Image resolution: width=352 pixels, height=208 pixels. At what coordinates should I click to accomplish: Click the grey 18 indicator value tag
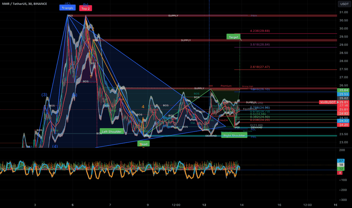pyautogui.click(x=341, y=165)
